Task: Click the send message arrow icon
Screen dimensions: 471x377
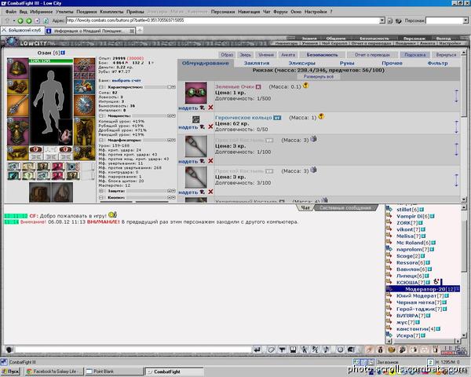Action: [x=257, y=350]
